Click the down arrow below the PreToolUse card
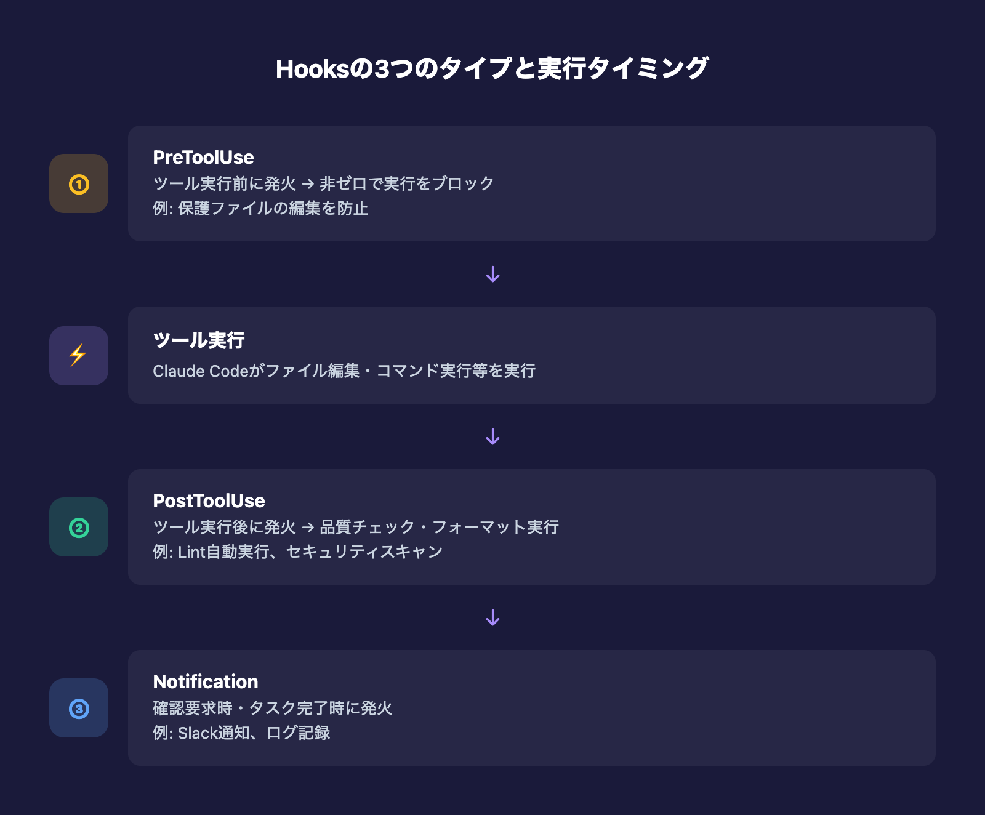Viewport: 985px width, 815px height. (492, 274)
